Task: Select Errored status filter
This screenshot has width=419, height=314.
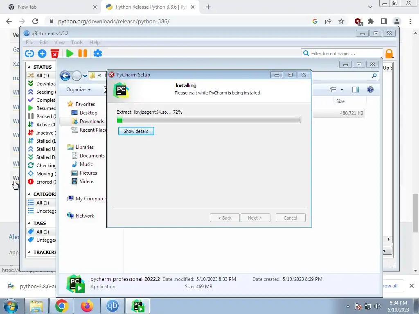Action: click(x=41, y=182)
